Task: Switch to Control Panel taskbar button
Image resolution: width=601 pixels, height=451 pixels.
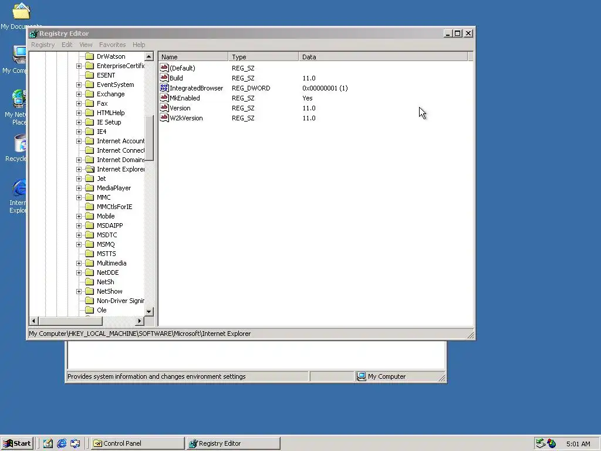Action: coord(137,443)
